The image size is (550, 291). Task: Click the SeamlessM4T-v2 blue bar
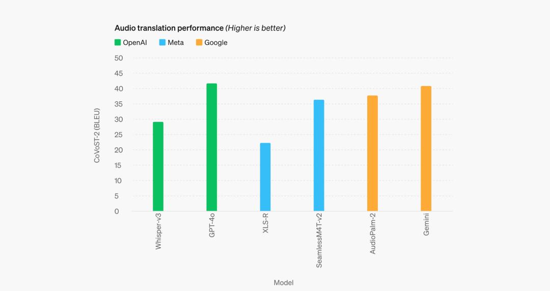(319, 155)
